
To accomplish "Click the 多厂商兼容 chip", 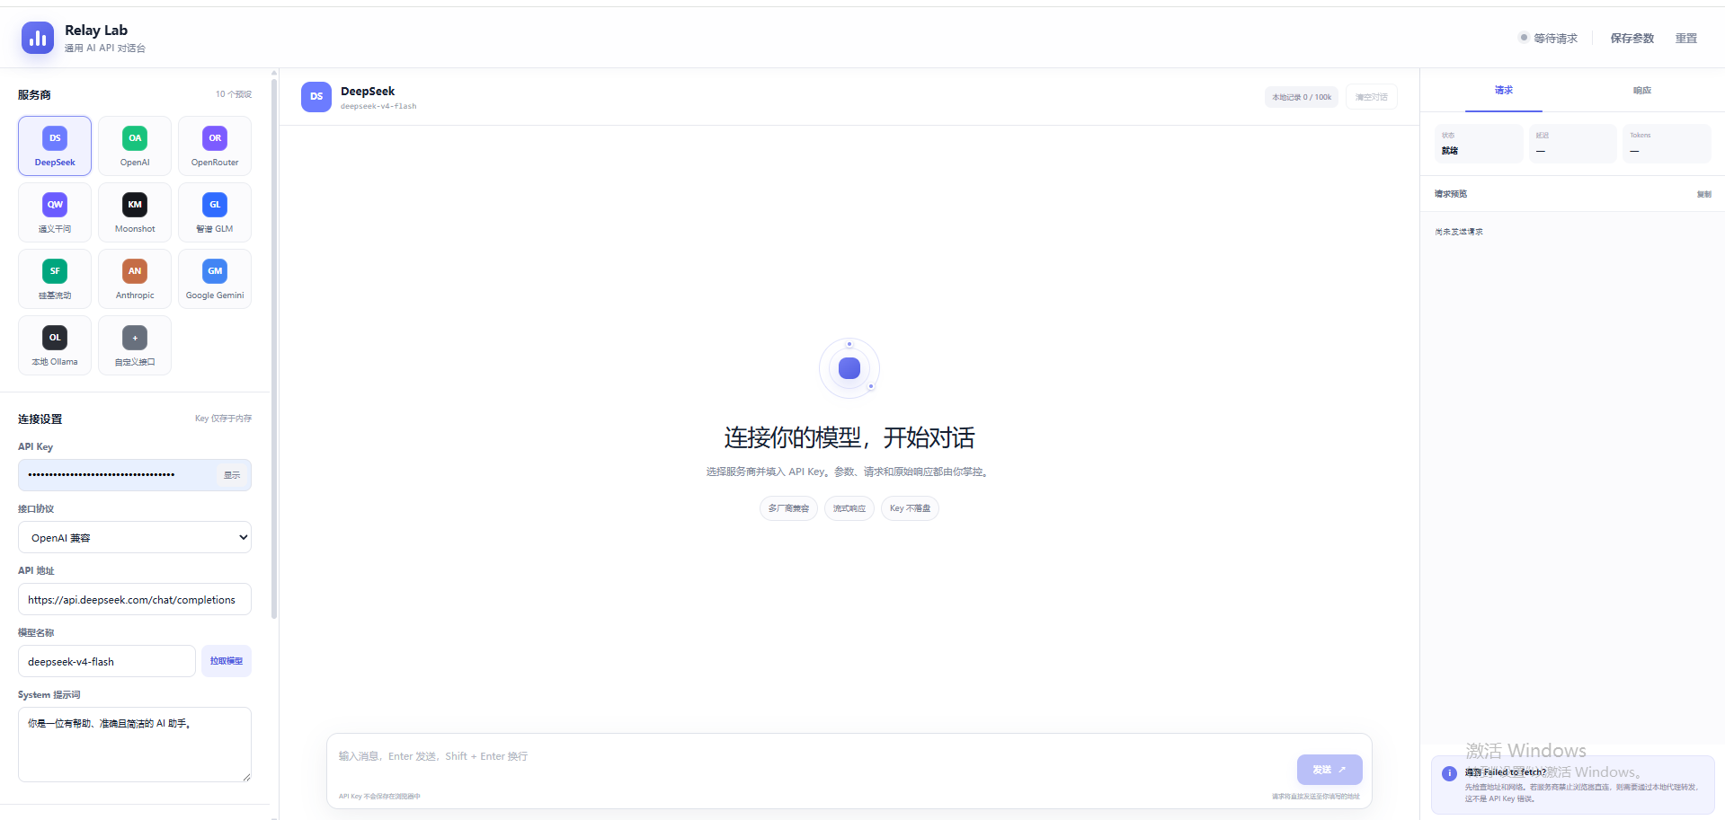I will [788, 508].
